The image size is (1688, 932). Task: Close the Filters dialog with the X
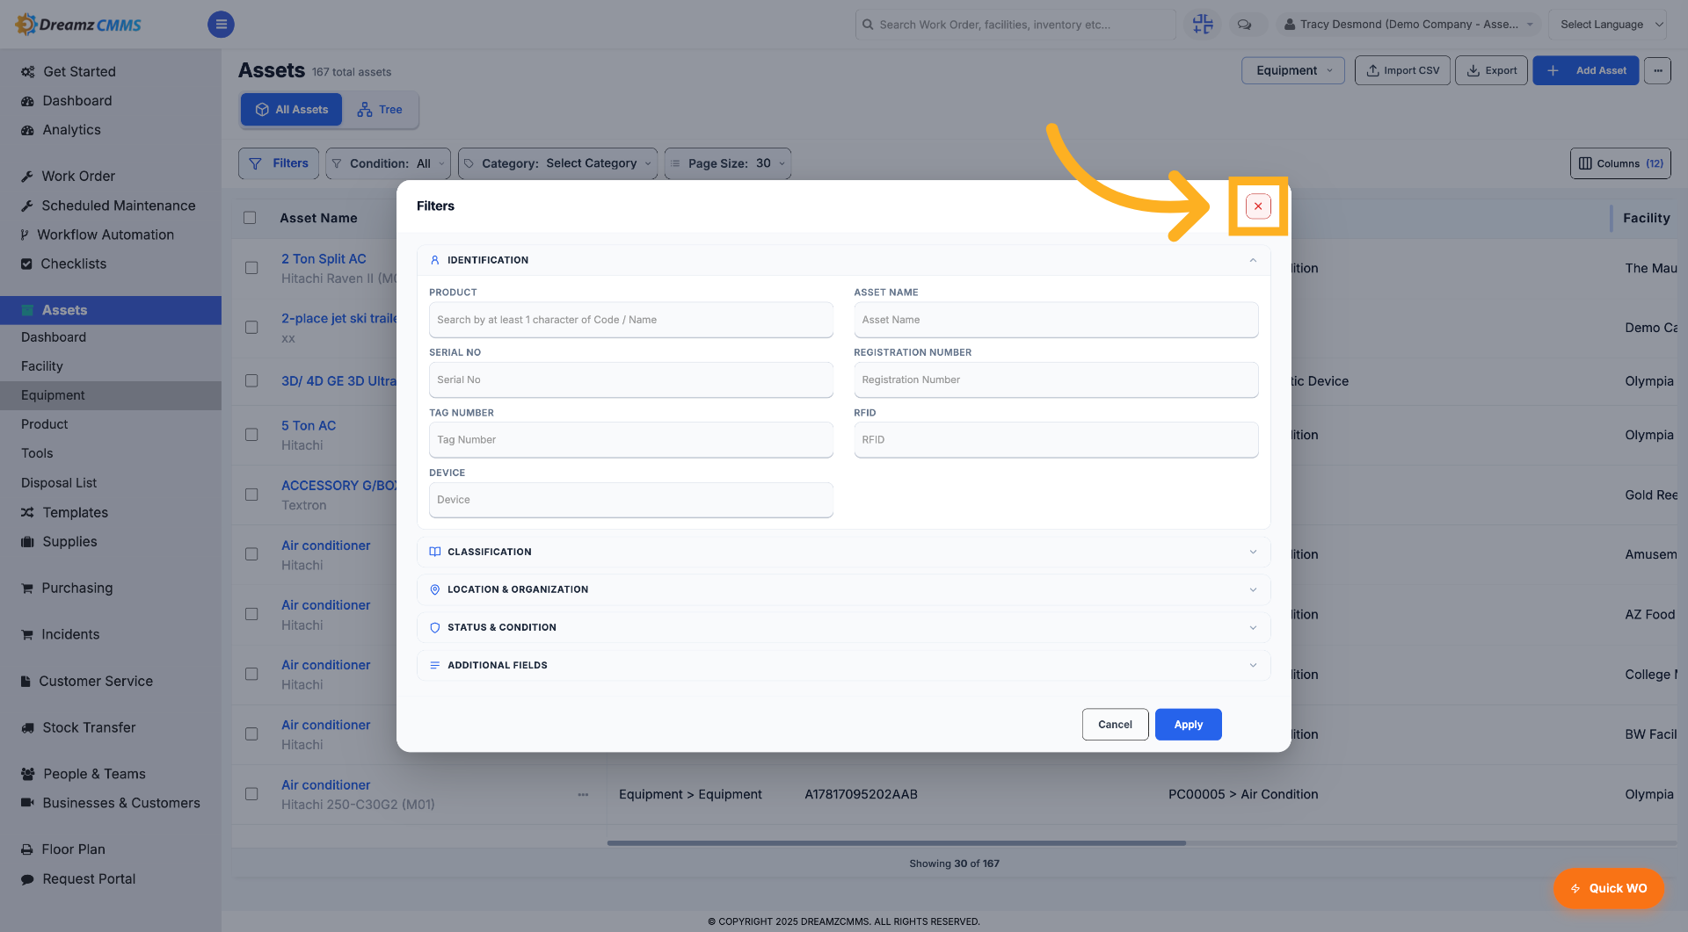1258,206
